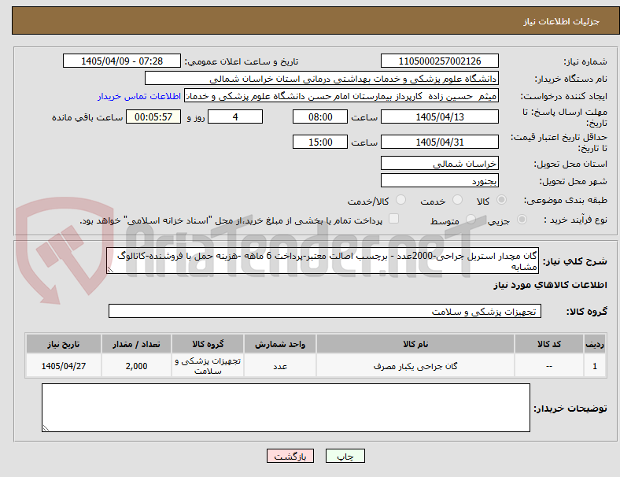The height and width of the screenshot is (477, 620).
Task: Click the گروه کالا column header
Action: (x=208, y=344)
